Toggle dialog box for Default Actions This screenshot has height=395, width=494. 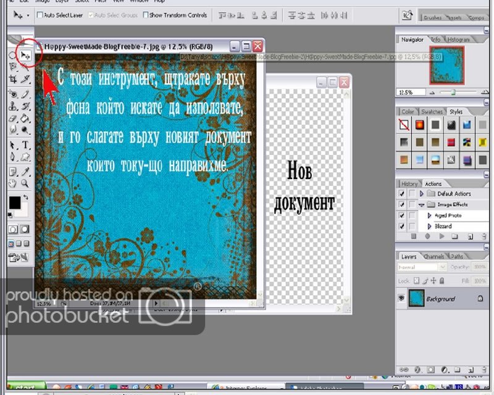412,193
